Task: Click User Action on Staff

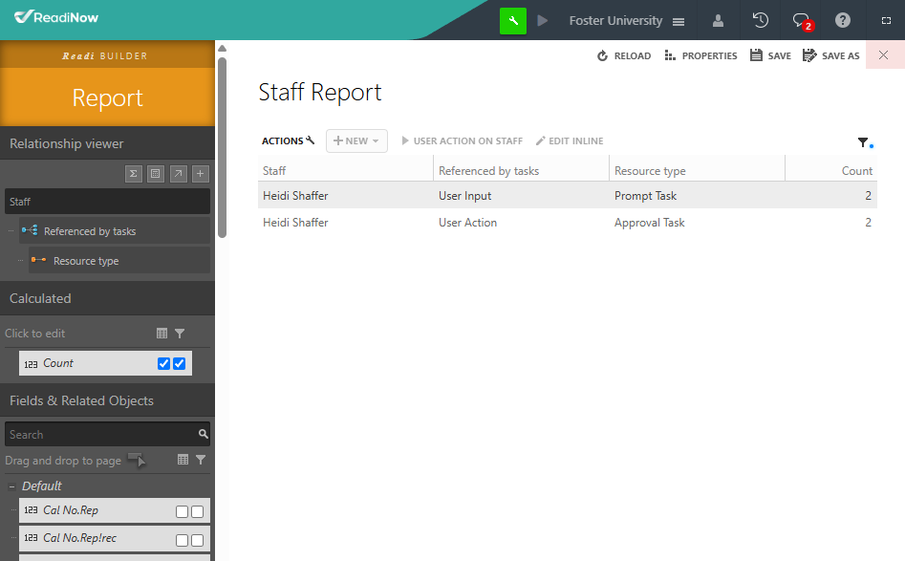Action: [462, 140]
